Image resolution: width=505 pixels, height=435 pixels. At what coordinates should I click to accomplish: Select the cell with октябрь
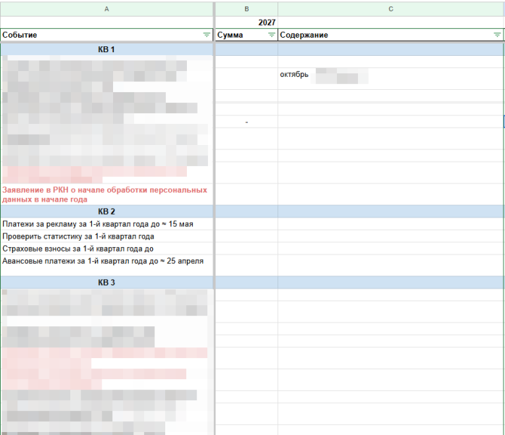(x=391, y=78)
